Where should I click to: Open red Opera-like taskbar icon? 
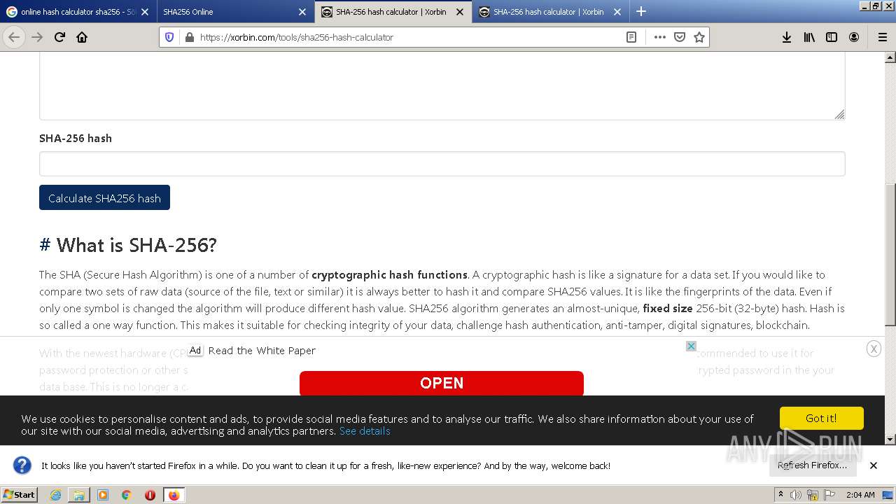(150, 495)
